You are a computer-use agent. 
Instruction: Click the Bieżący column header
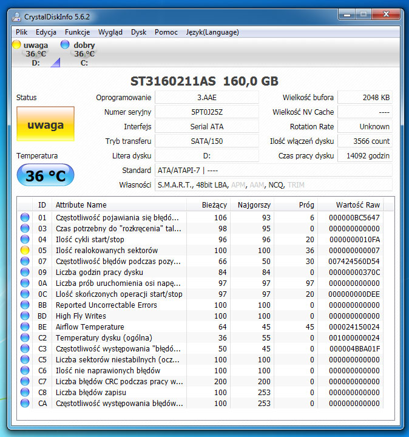tap(208, 205)
